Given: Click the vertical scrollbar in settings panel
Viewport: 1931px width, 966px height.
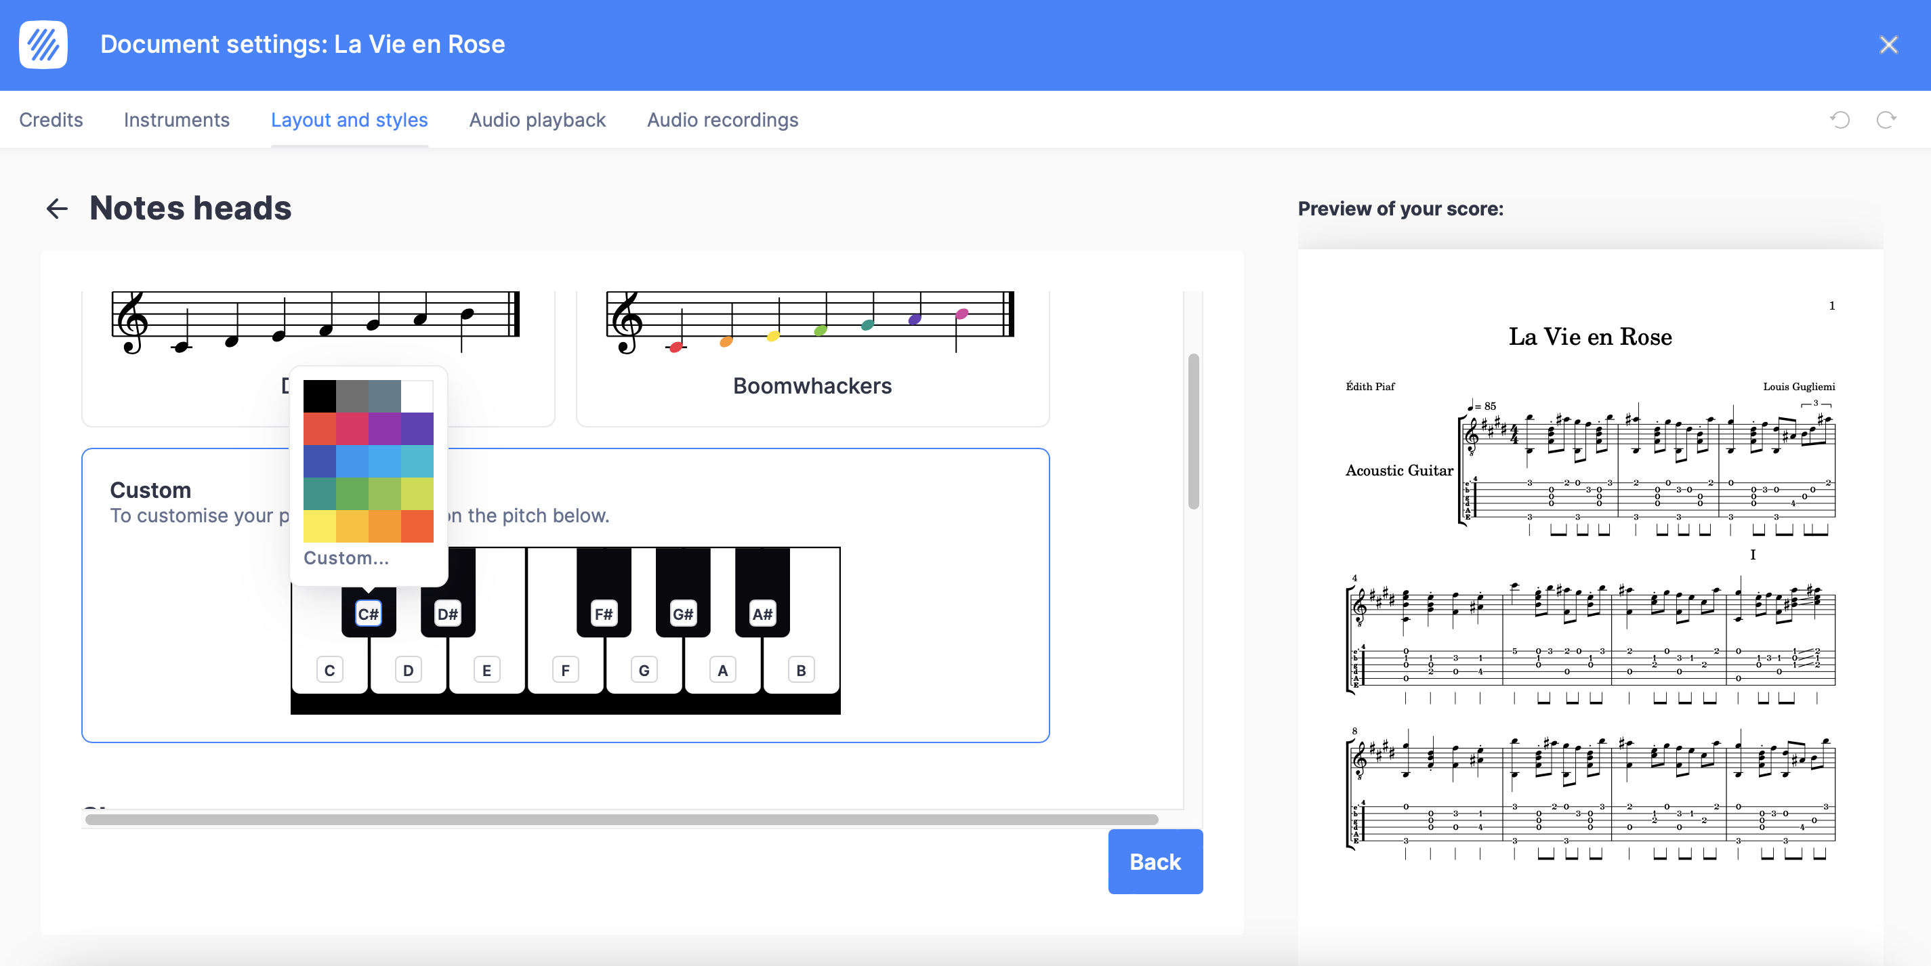Looking at the screenshot, I should pos(1193,432).
